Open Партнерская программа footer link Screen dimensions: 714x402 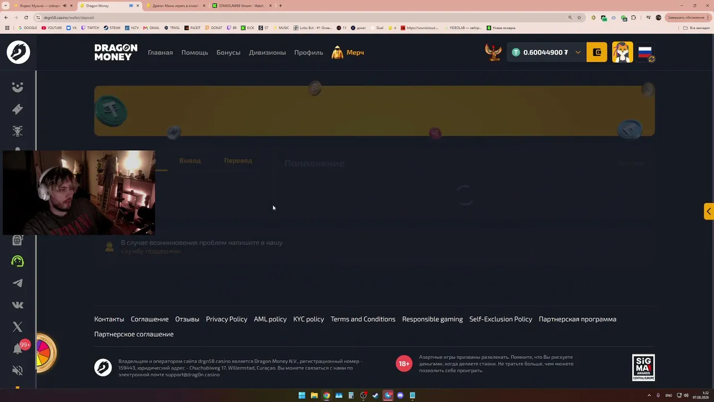577,319
